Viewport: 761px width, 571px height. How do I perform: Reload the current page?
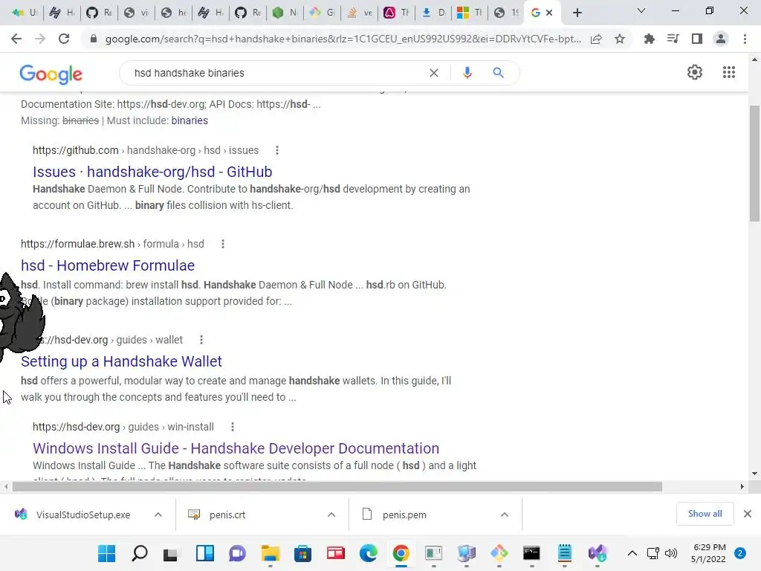pyautogui.click(x=64, y=39)
